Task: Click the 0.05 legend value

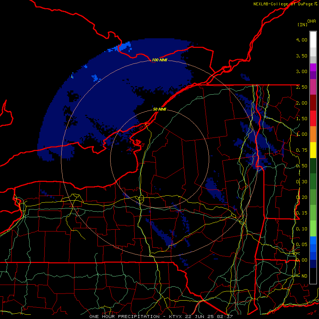Action: (302, 244)
